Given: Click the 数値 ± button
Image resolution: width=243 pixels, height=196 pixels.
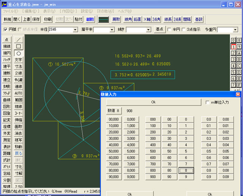Looking at the screenshot, I should coord(114,111).
